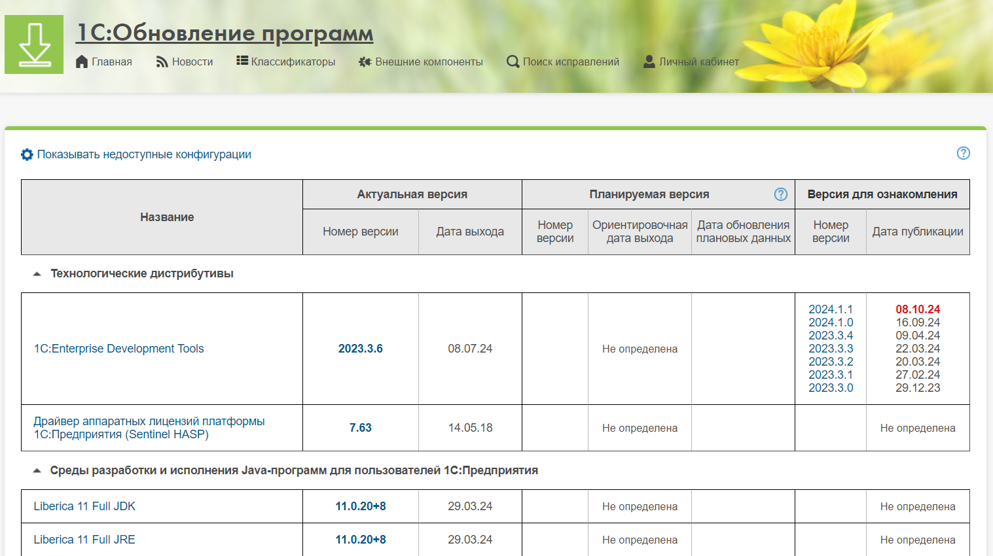Click the Дата выхода subheader
993x556 pixels.
470,232
